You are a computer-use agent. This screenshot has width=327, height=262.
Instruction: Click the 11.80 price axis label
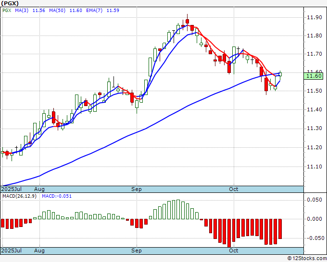click(x=314, y=36)
